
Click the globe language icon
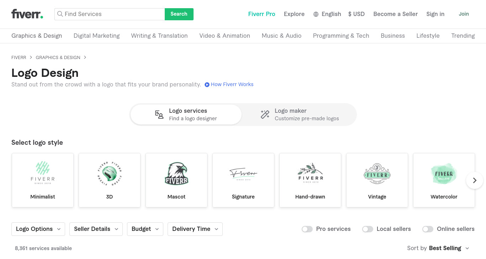(316, 14)
